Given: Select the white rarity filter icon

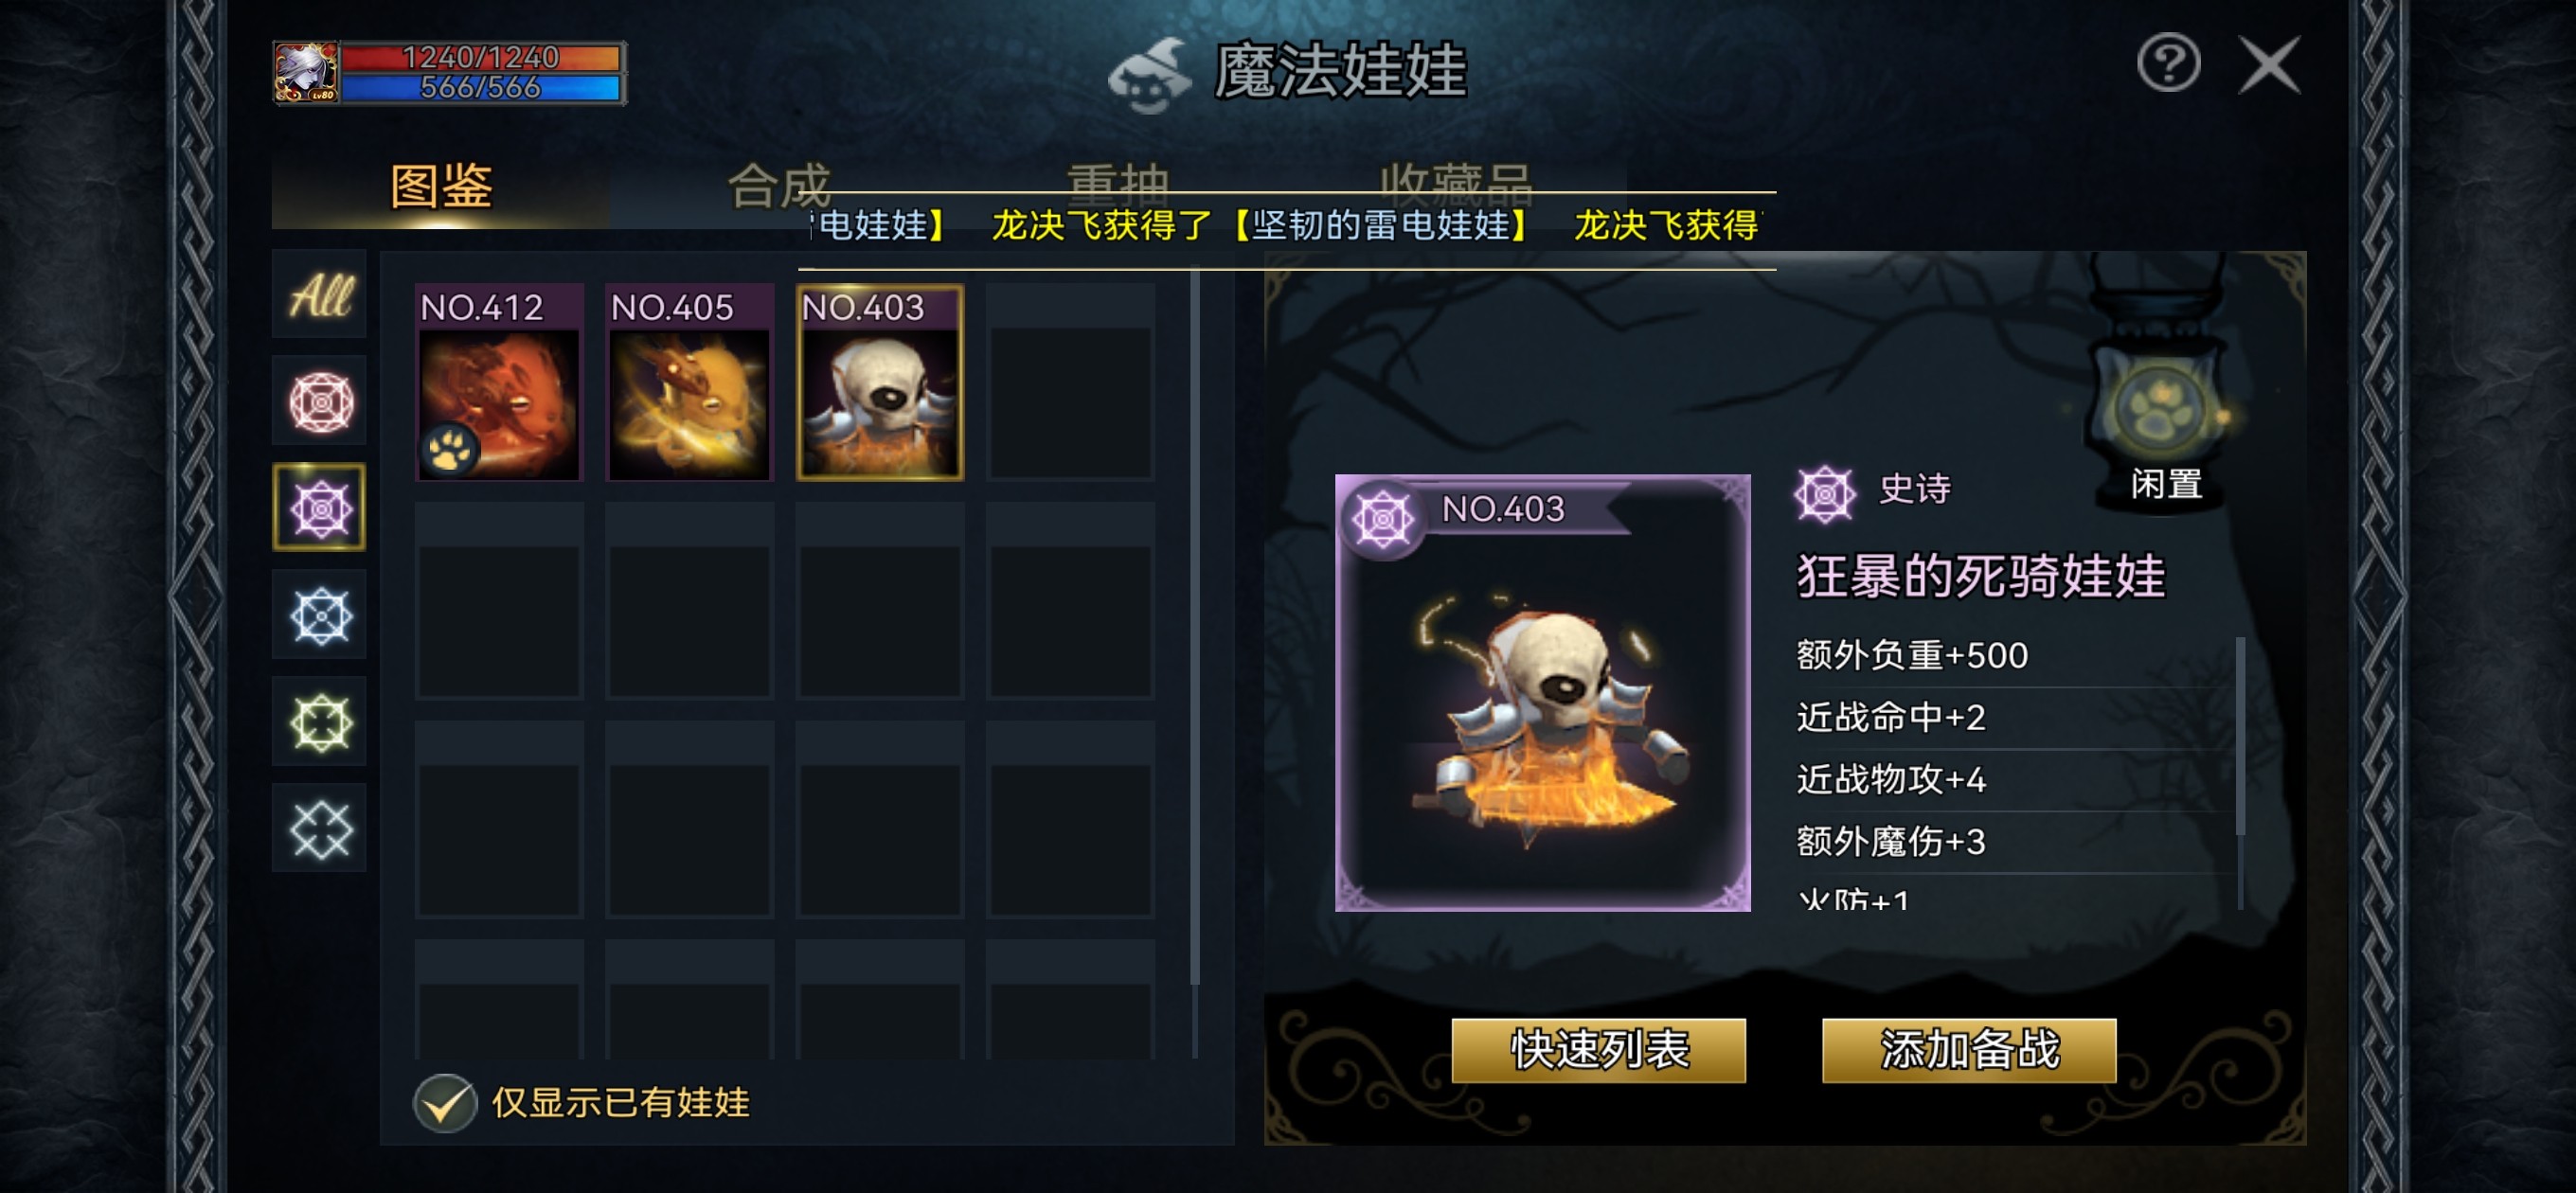Looking at the screenshot, I should tap(320, 828).
